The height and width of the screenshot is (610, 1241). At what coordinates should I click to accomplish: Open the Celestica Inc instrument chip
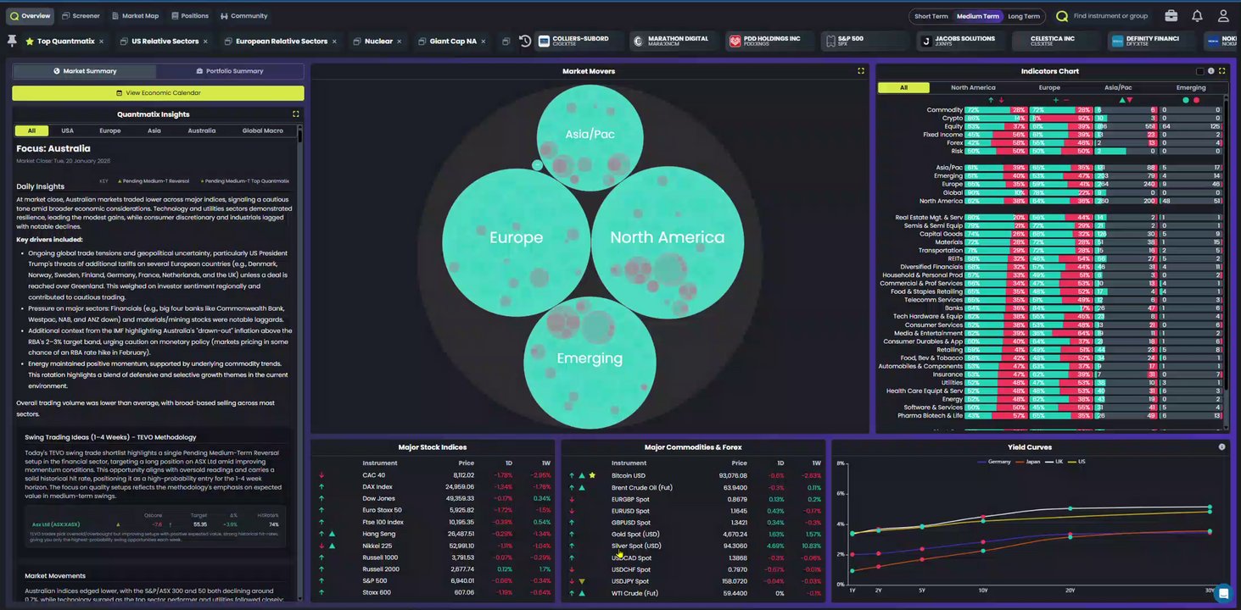coord(1056,41)
